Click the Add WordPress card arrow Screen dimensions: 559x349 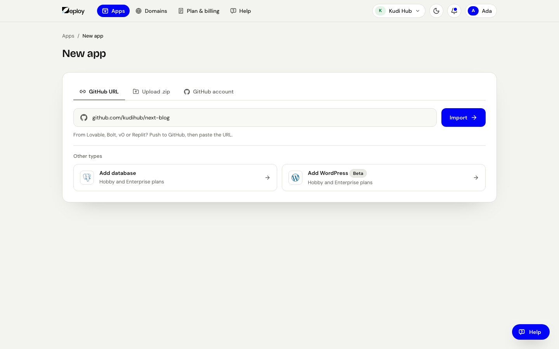[x=476, y=178]
